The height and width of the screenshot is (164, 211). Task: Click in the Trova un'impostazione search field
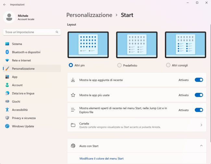click(x=32, y=32)
